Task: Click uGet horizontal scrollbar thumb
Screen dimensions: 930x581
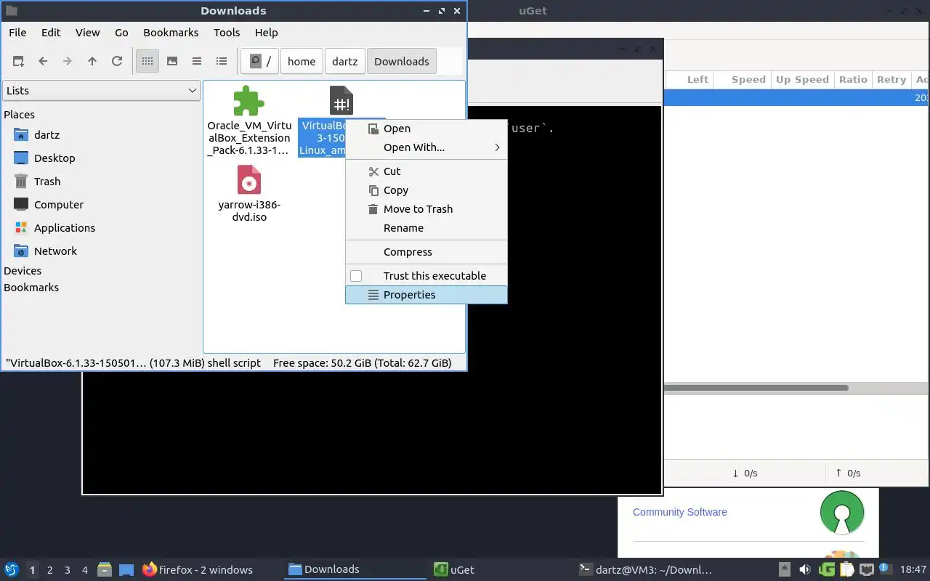Action: coord(756,388)
